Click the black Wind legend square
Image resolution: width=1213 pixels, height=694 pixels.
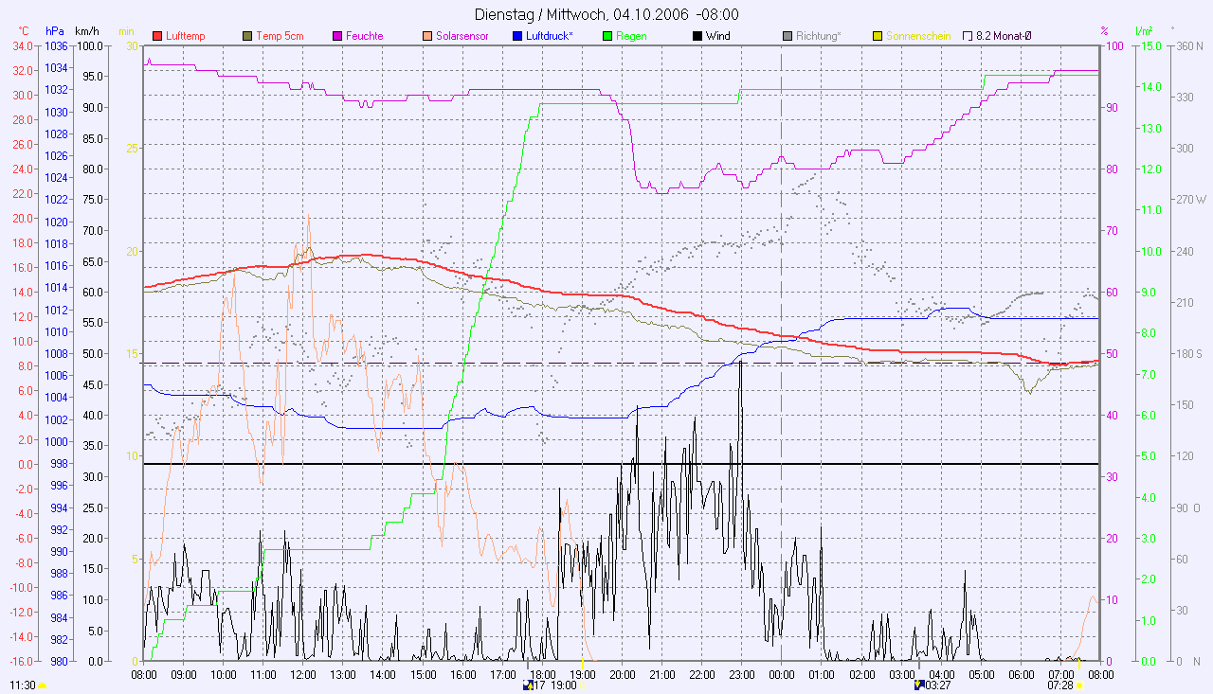[x=698, y=36]
